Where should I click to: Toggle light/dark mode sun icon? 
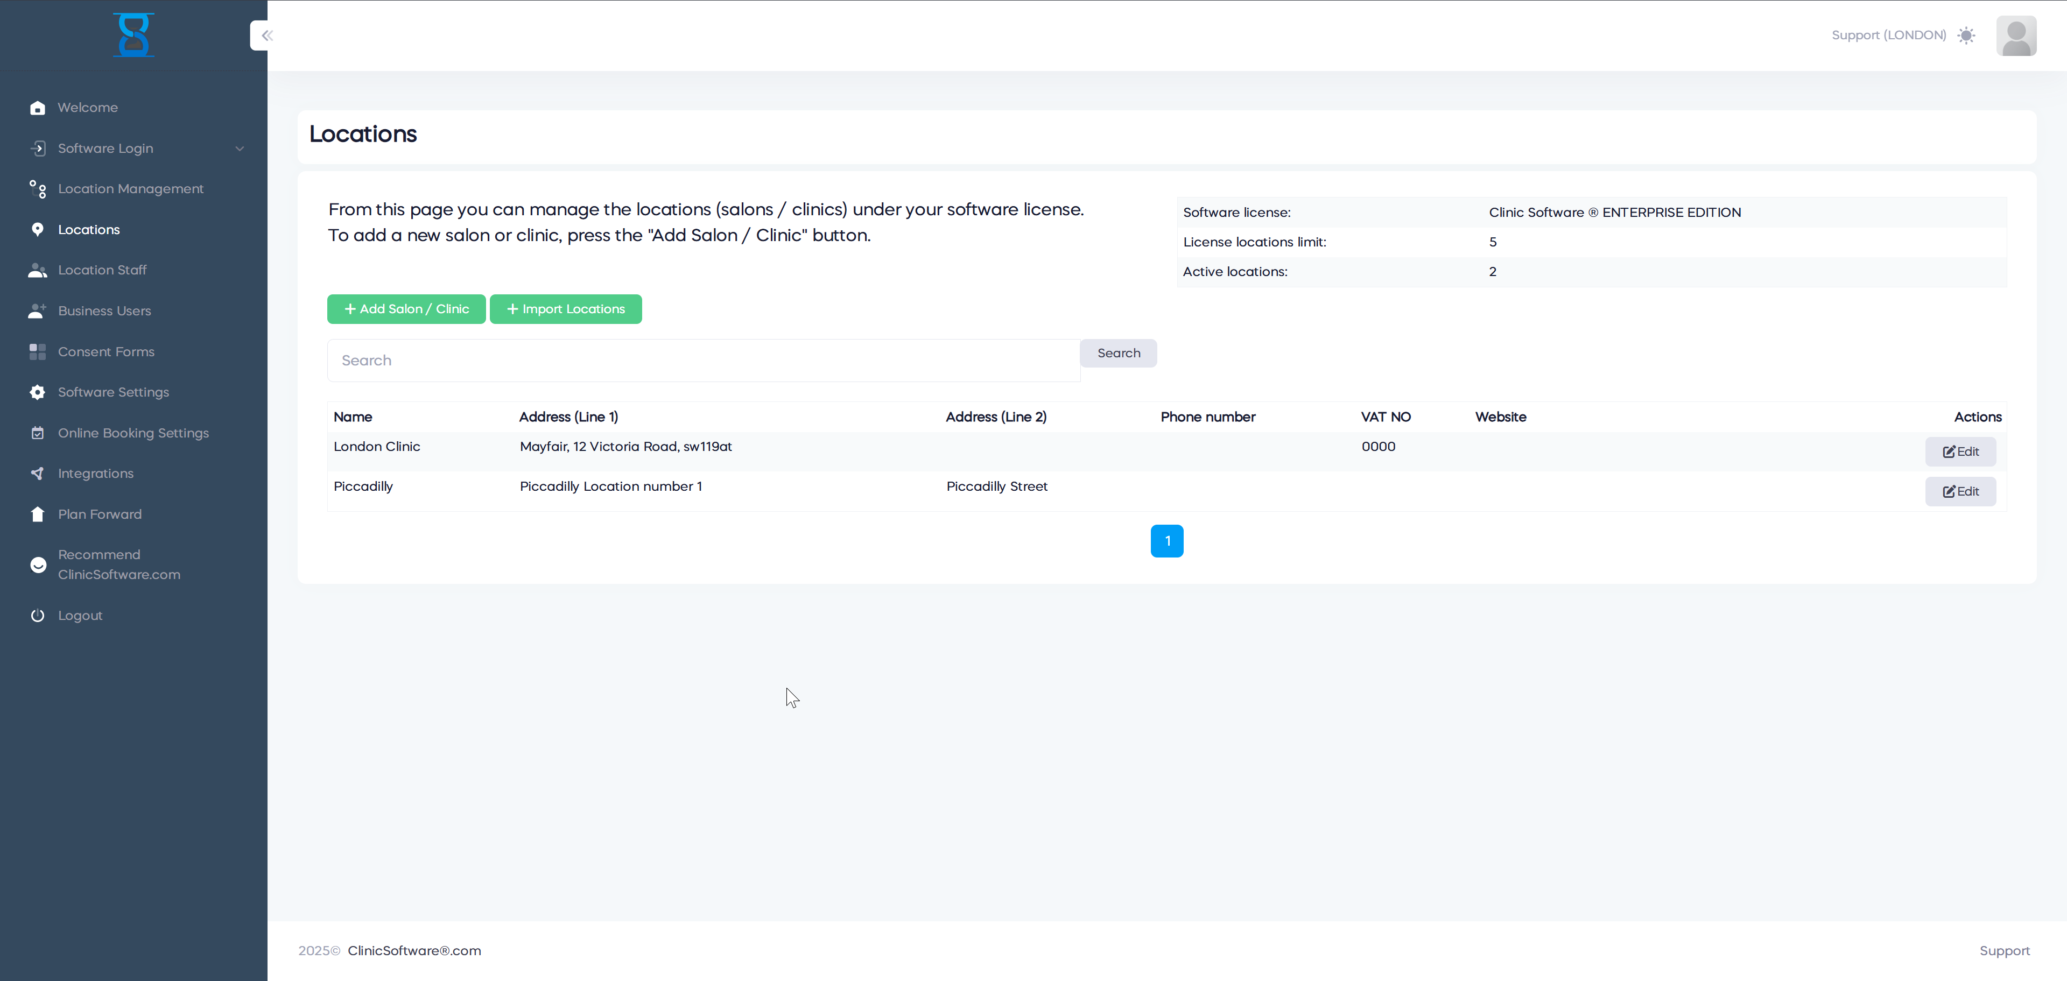tap(1966, 36)
